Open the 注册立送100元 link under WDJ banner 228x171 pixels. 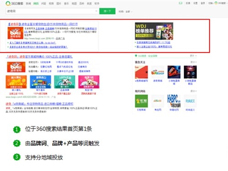click(x=154, y=47)
